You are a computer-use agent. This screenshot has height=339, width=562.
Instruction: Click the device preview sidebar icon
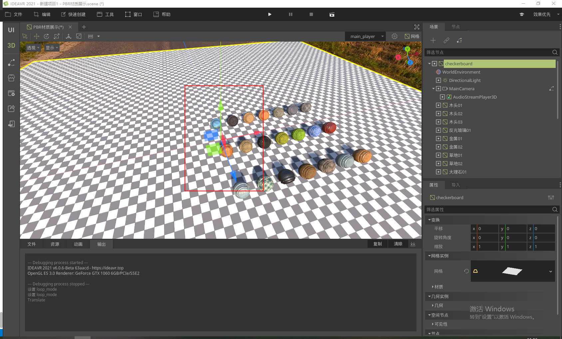11,124
